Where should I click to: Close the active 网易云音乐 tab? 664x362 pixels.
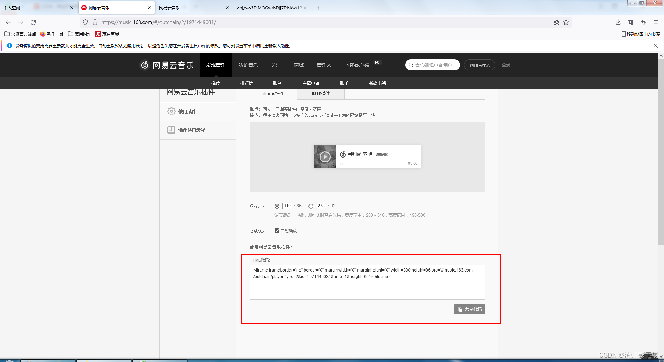(149, 8)
